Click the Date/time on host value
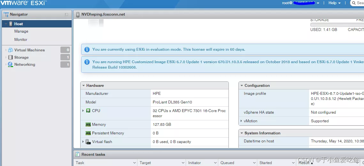The image size is (364, 166). [x=337, y=141]
